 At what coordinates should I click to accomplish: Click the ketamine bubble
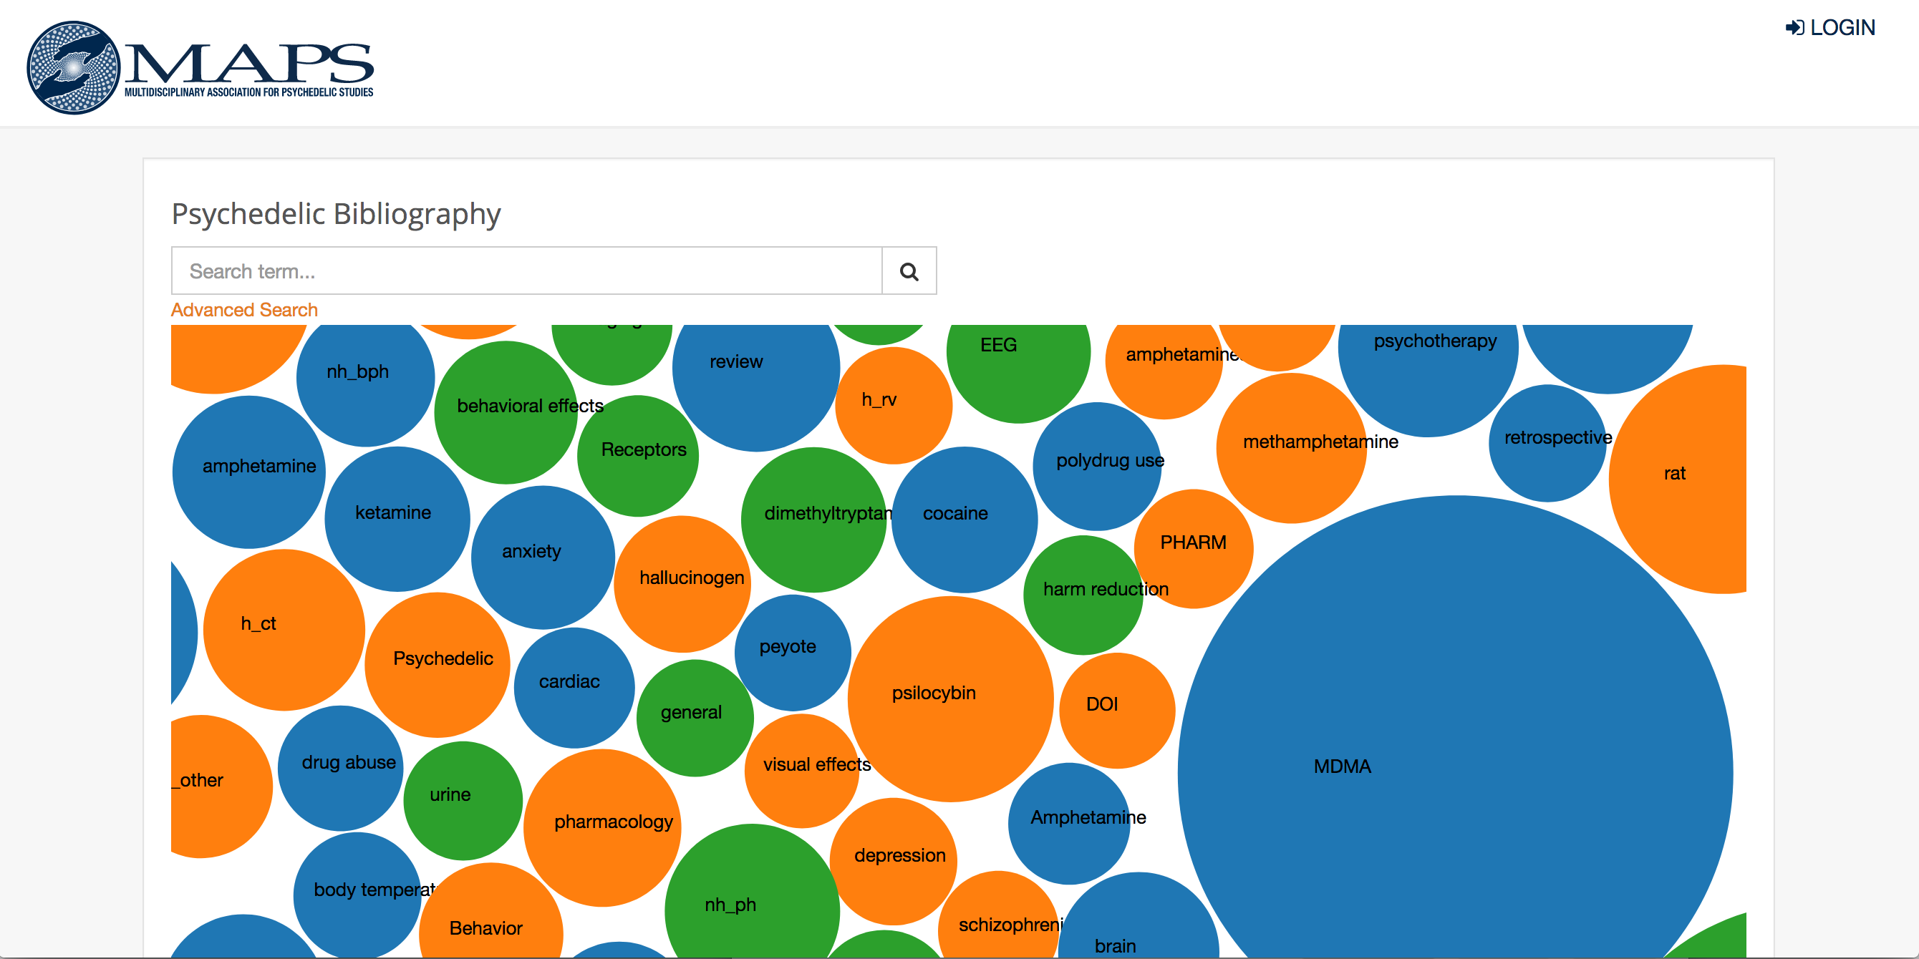397,519
